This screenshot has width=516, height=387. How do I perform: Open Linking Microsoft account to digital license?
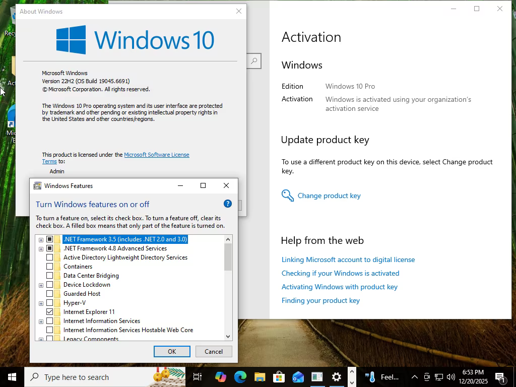[348, 260]
